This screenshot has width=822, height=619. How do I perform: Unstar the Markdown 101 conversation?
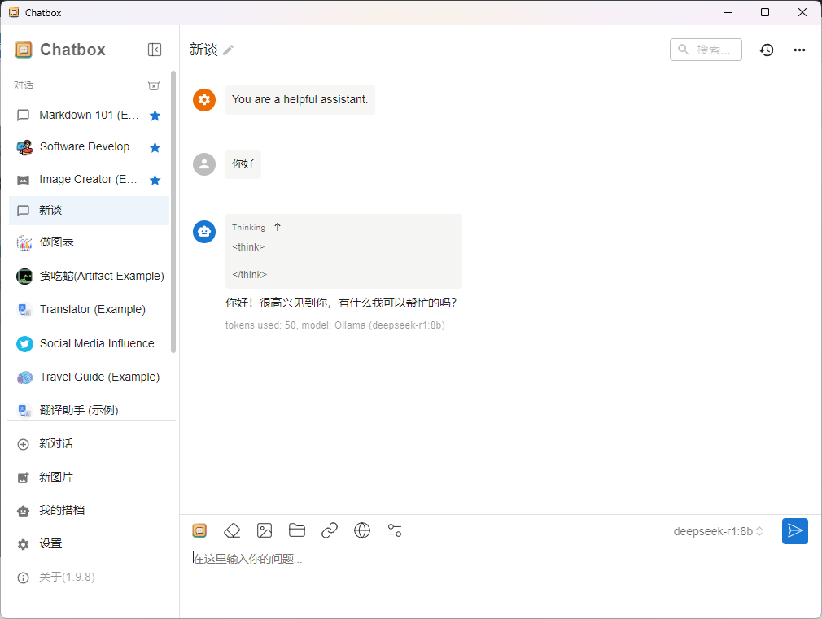coord(155,116)
